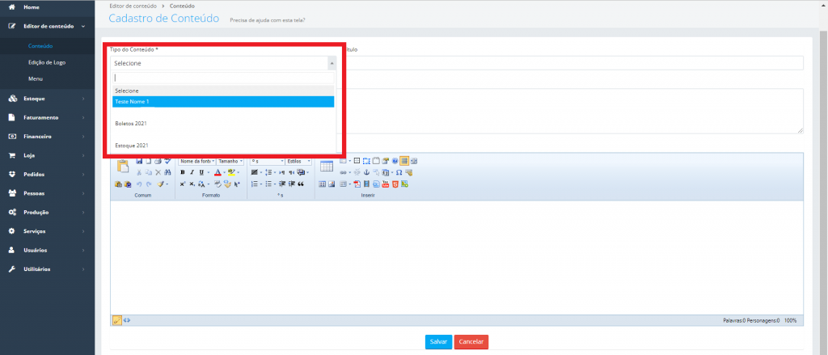This screenshot has height=355, width=828.
Task: Click Editor de conteúdo breadcrumb link
Action: 133,6
